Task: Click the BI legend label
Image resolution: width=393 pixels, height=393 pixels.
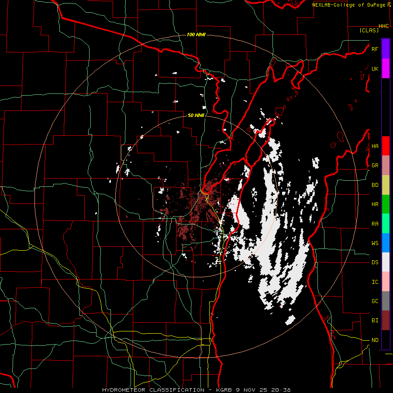Action: tap(375, 321)
